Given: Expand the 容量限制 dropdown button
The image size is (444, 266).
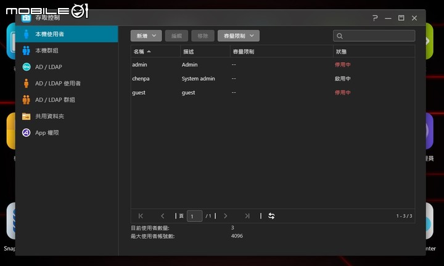Looking at the screenshot, I should point(239,36).
